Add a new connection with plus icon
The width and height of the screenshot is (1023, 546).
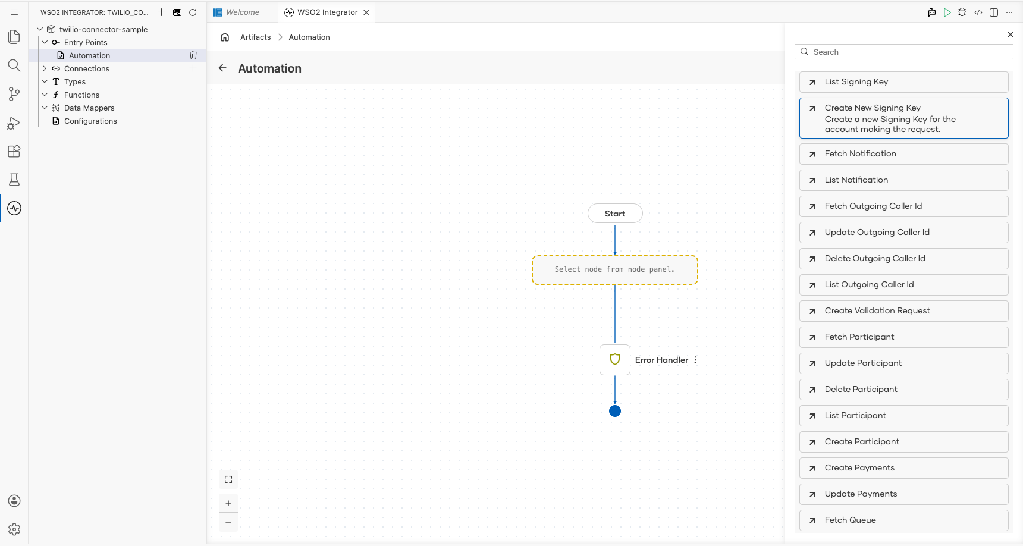pos(193,68)
